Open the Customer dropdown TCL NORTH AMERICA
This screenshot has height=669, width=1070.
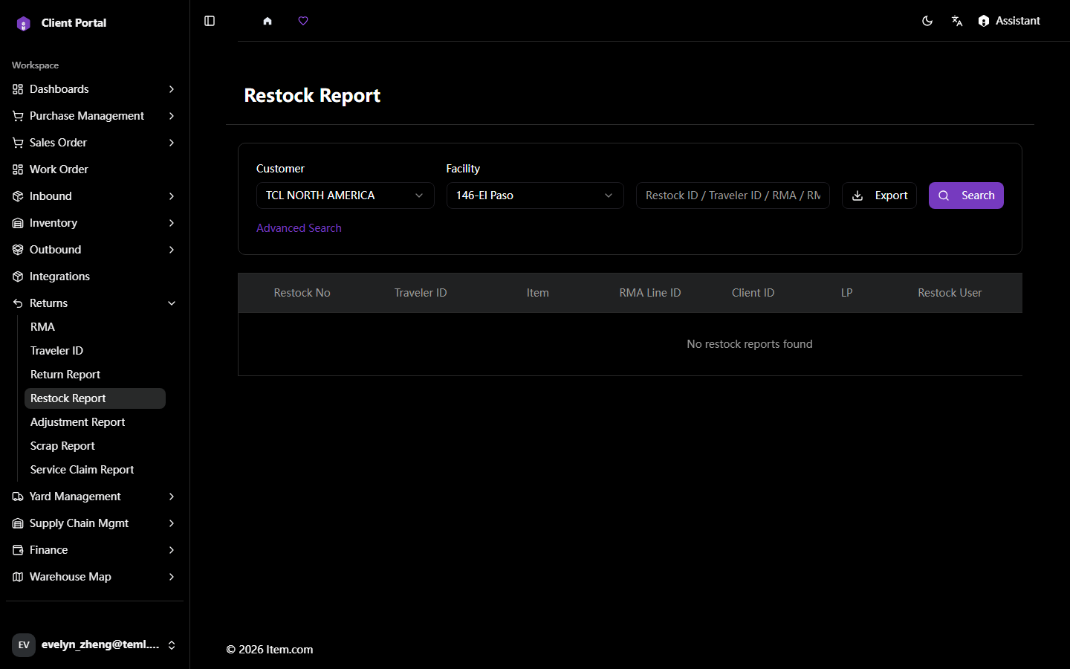click(x=345, y=195)
